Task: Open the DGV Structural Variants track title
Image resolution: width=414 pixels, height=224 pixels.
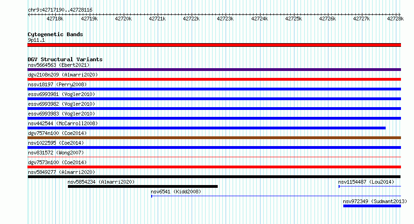Action: [65, 59]
